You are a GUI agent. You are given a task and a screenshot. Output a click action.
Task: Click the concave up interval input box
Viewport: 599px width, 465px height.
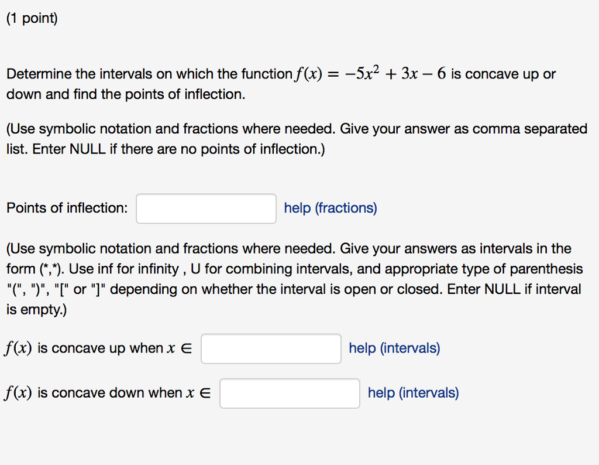(x=271, y=348)
